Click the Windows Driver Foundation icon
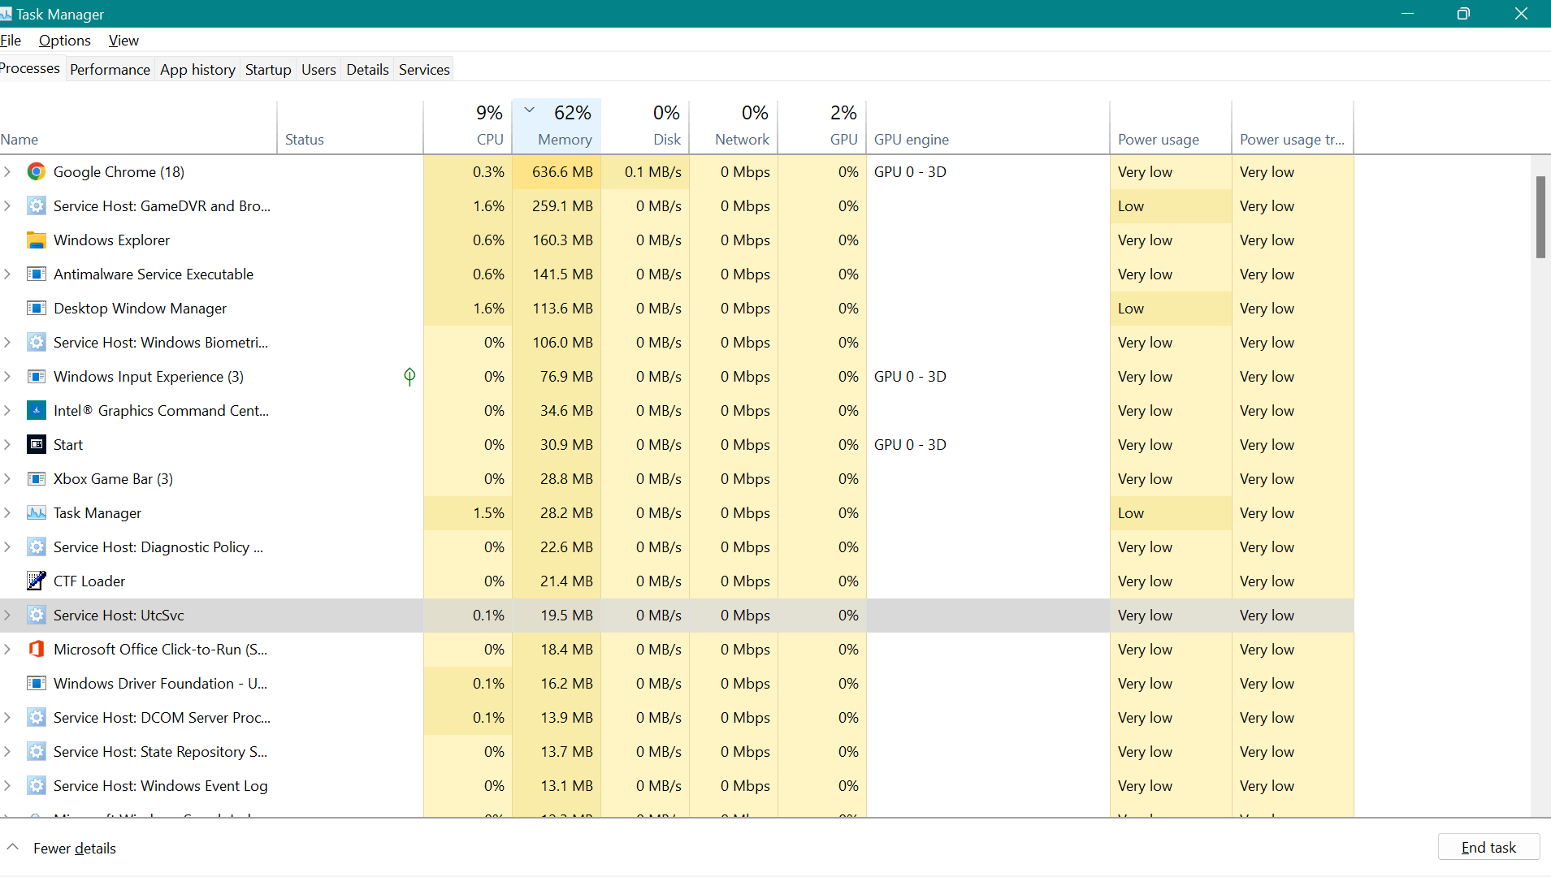1551x877 pixels. 36,683
